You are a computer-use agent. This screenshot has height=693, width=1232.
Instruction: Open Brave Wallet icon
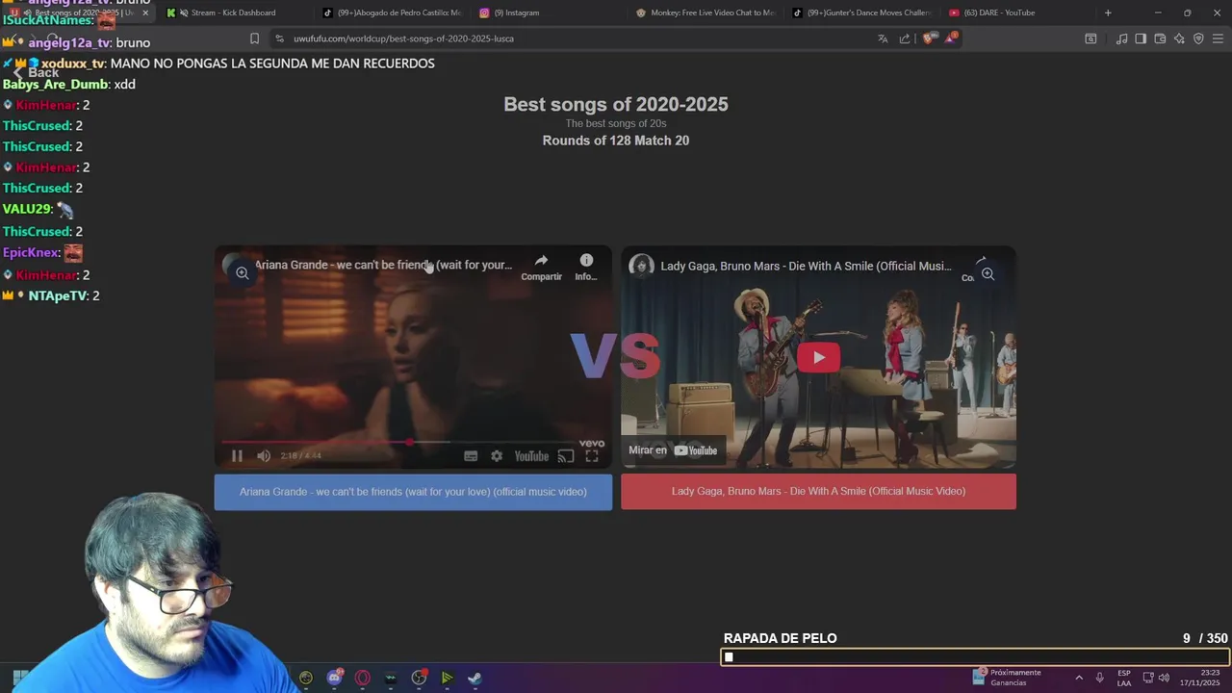[1160, 38]
